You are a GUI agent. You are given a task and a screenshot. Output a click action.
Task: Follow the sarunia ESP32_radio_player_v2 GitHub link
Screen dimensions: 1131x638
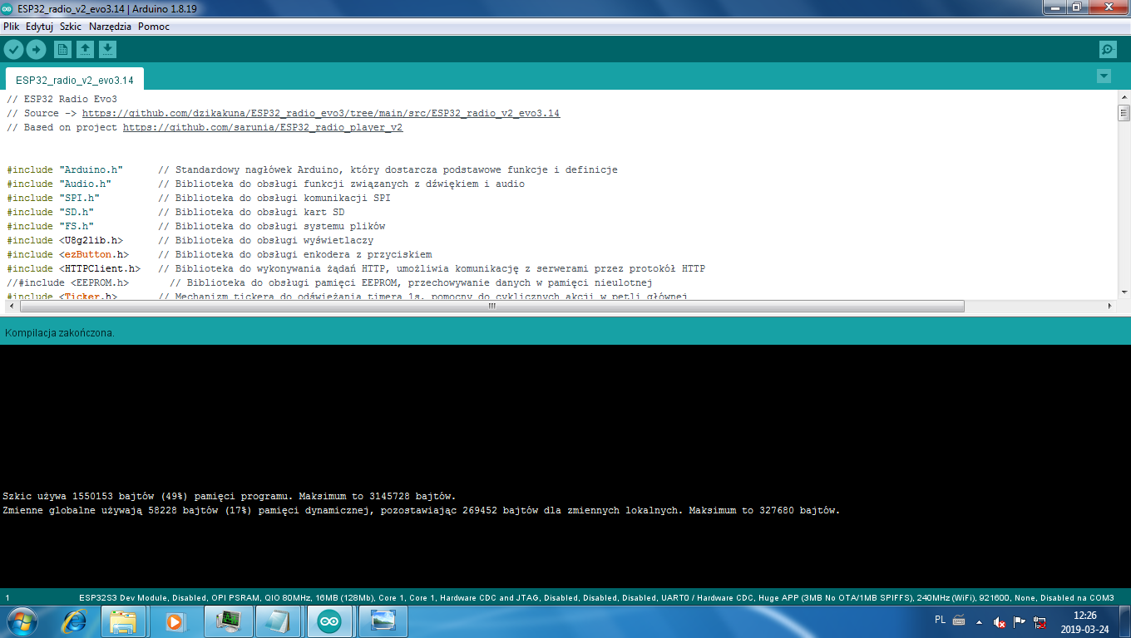[x=263, y=127]
